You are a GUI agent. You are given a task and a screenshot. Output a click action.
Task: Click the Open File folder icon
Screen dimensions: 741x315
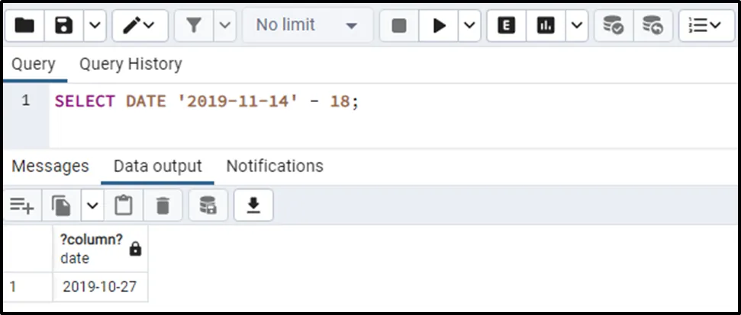coord(25,26)
